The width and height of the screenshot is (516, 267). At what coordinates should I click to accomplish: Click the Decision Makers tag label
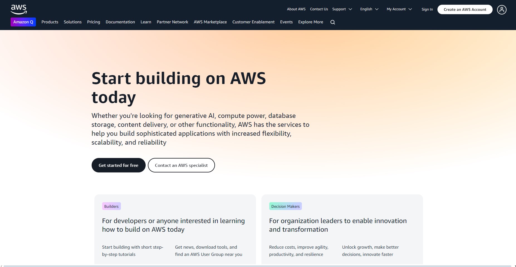(x=285, y=206)
